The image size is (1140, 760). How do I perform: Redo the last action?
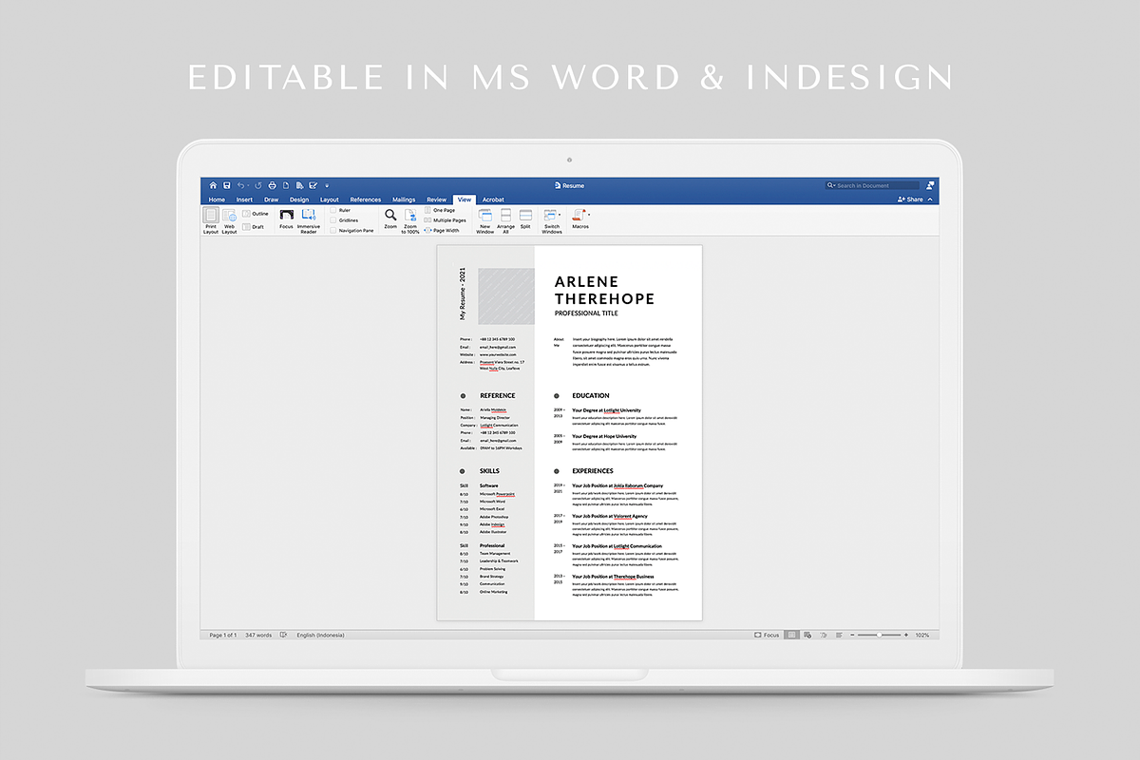coord(258,185)
